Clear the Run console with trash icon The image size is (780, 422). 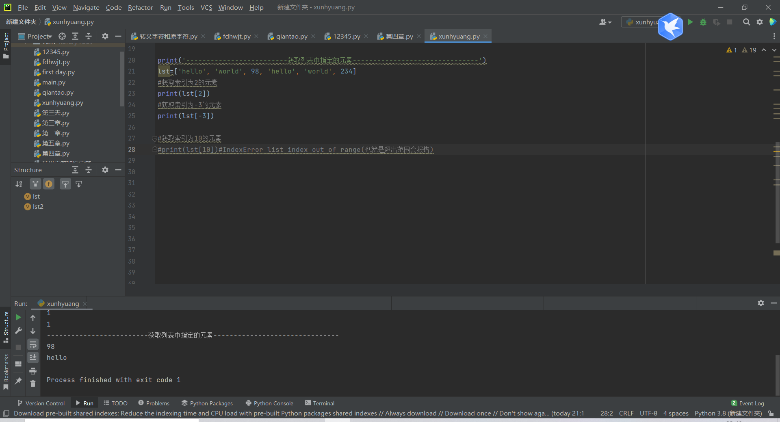(33, 383)
